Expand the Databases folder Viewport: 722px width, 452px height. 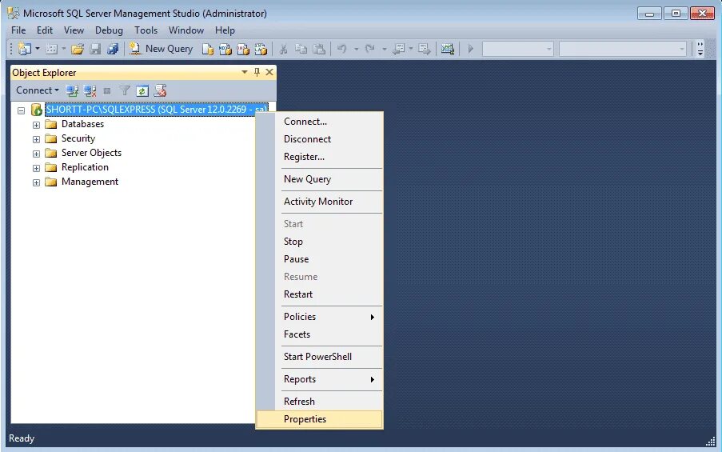click(x=36, y=125)
